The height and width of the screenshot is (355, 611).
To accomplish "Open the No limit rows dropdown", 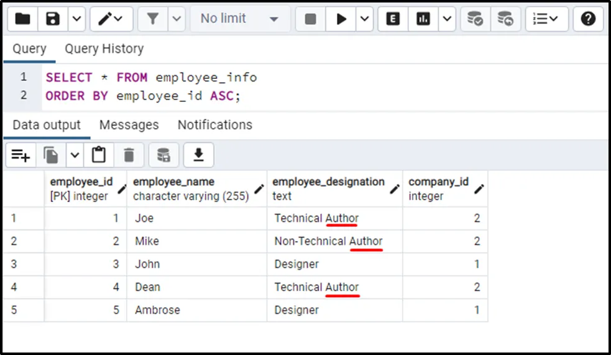I will point(239,19).
